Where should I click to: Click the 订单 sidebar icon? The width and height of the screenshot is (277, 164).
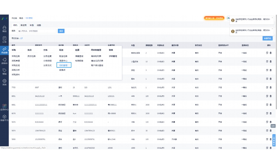(4, 39)
